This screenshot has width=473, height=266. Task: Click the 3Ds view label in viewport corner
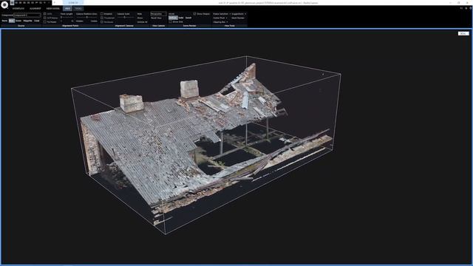click(463, 33)
